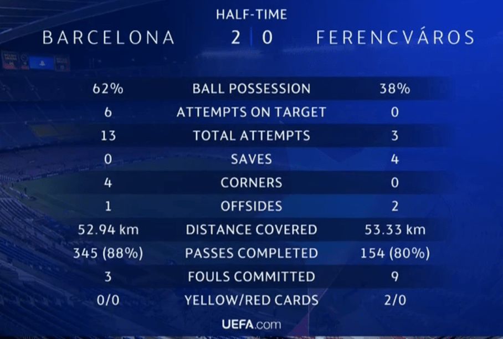The image size is (503, 339).
Task: Click the TOTAL ATTEMPTS row label
Action: coord(251,136)
